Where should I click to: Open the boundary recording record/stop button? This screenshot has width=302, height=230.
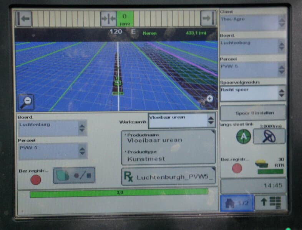(x=74, y=175)
